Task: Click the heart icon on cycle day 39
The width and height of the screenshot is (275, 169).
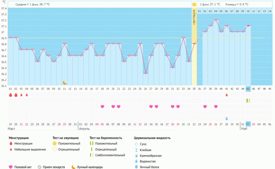Action: [216, 107]
